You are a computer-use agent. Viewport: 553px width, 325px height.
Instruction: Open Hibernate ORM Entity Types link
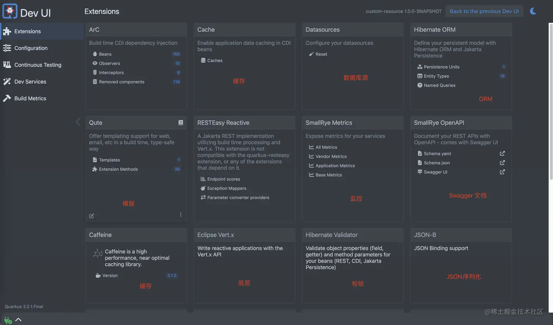point(436,76)
